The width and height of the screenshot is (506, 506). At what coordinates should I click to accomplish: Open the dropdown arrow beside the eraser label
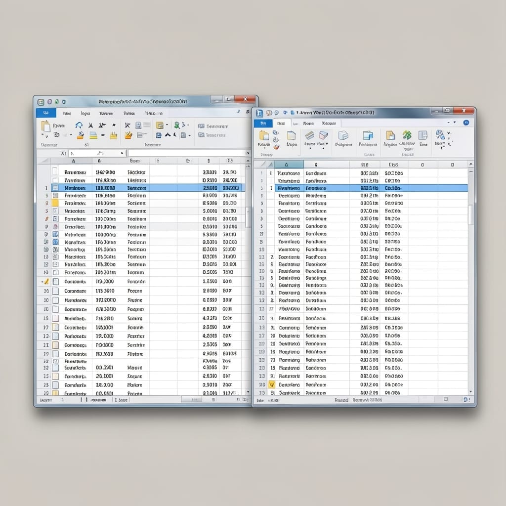(x=327, y=144)
